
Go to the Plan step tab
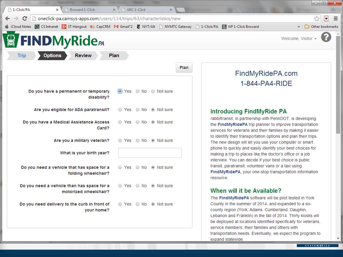[114, 56]
